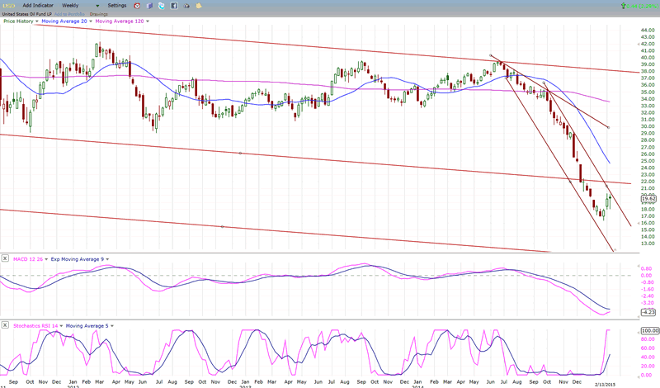Close the Stochastics RSI panel with X
This screenshot has width=660, height=388.
[5, 325]
